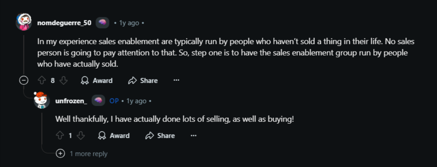Open unfrozen_'s avatar profile
437x167 pixels.
[42, 100]
